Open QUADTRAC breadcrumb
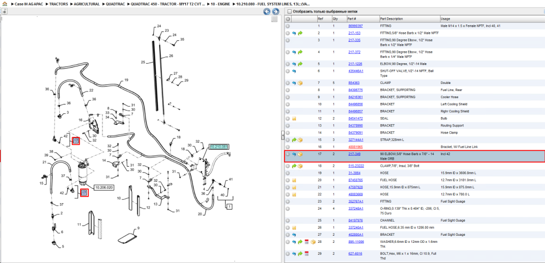Viewport: 545px width, 263px height. pos(115,4)
